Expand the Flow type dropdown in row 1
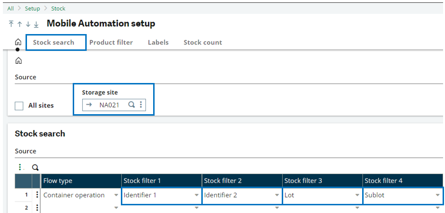This screenshot has width=445, height=213. [117, 195]
